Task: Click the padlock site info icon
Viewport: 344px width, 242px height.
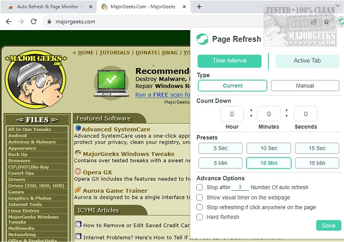Action: click(49, 22)
